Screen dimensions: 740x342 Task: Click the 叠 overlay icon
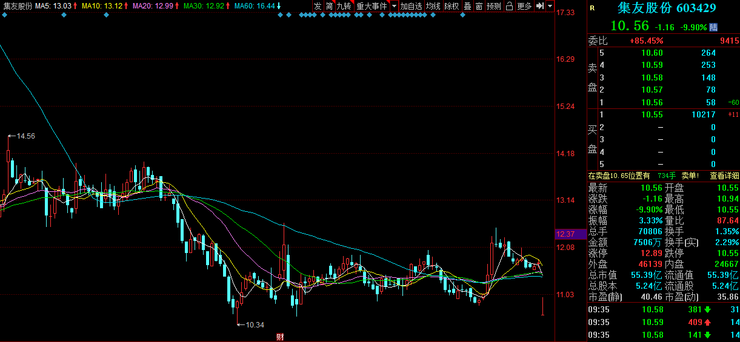point(467,6)
